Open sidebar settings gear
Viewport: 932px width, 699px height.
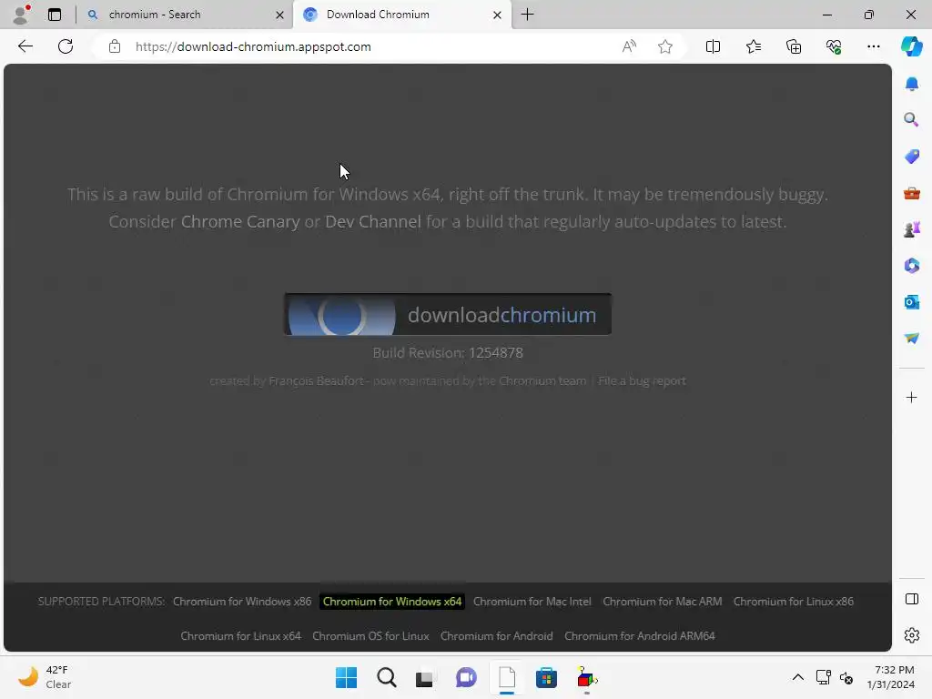[911, 635]
